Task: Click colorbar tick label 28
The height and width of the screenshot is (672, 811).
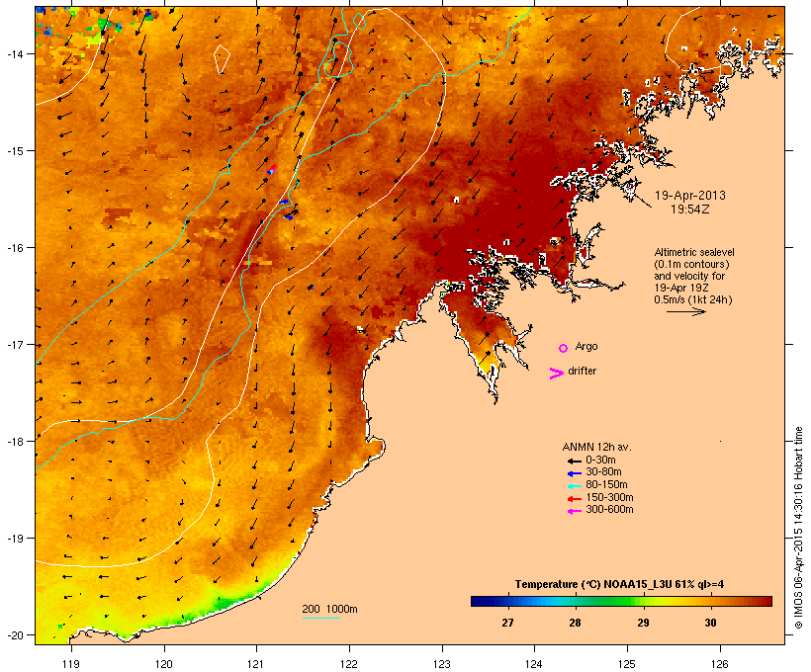Action: coord(576,623)
